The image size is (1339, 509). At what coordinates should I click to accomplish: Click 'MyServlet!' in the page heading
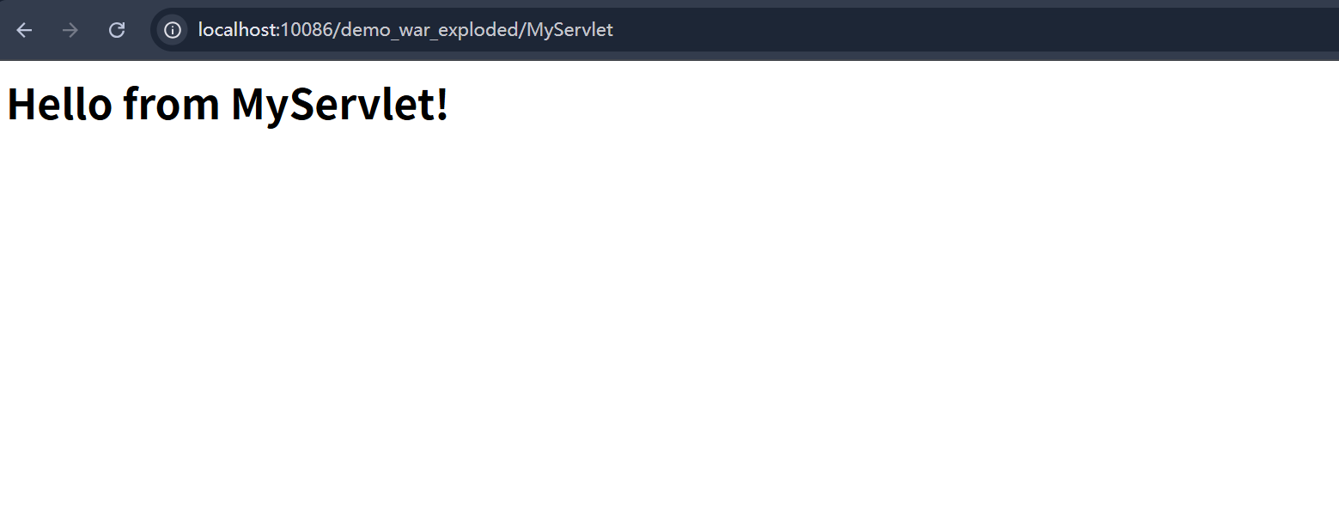(x=340, y=105)
